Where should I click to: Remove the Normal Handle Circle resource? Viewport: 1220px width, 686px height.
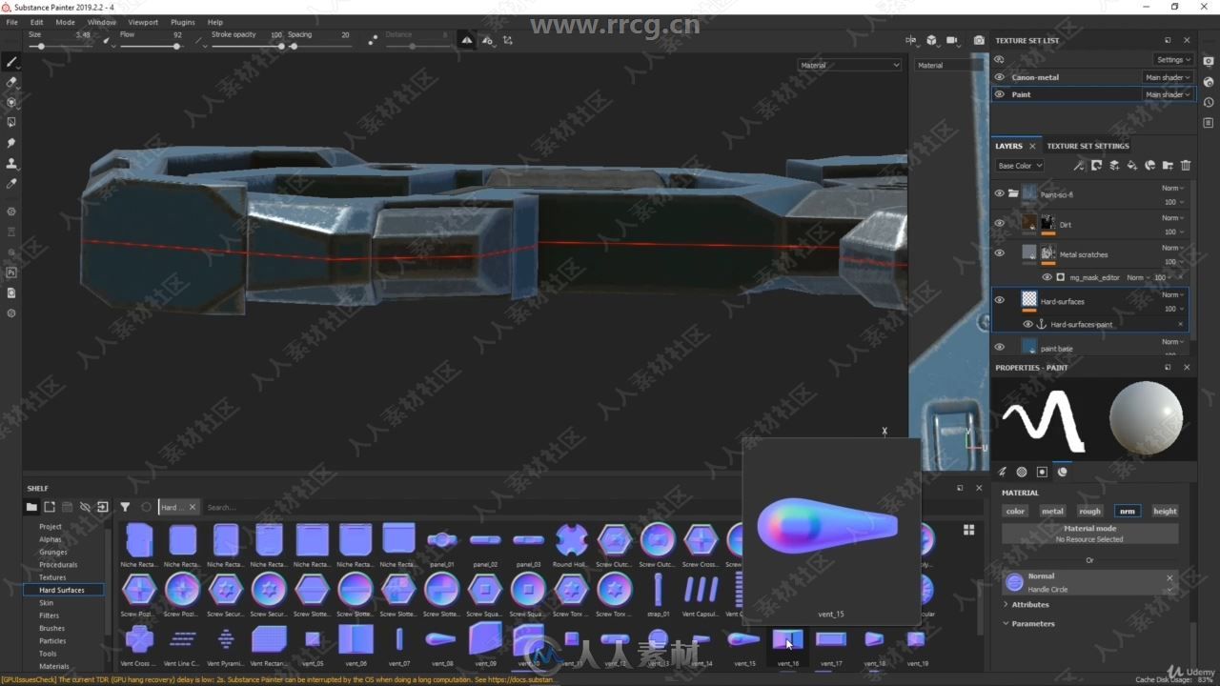(1169, 577)
